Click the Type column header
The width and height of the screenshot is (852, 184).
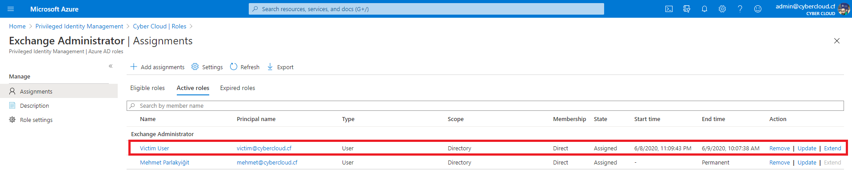(348, 119)
